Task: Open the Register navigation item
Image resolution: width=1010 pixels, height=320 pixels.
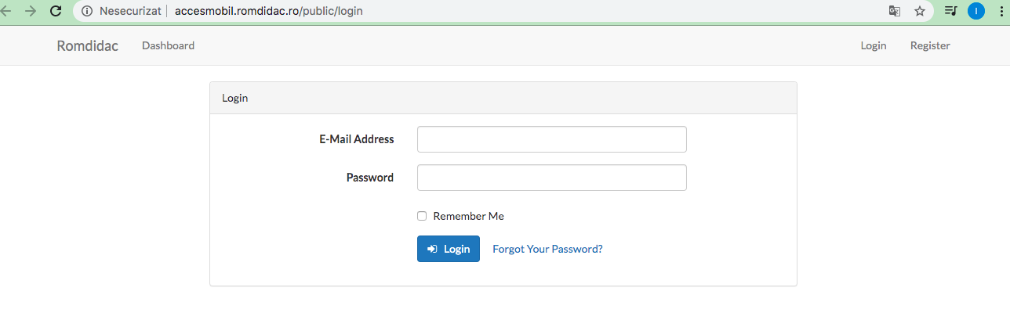Action: (x=930, y=45)
